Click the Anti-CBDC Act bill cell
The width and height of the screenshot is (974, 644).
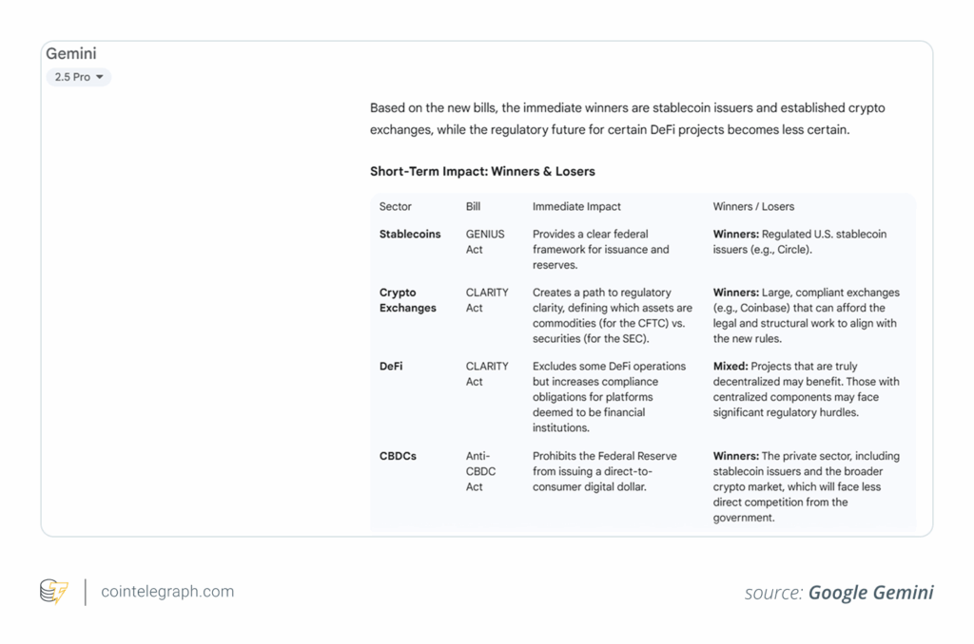(480, 471)
